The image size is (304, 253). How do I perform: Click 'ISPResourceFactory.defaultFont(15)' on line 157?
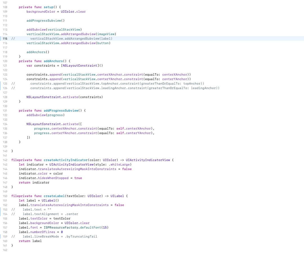(76, 228)
